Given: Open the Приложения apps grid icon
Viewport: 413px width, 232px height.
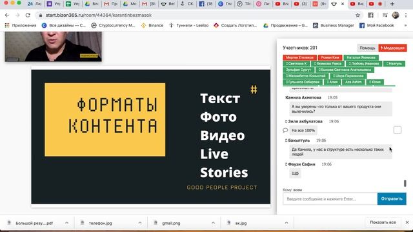Looking at the screenshot, I should (7, 26).
